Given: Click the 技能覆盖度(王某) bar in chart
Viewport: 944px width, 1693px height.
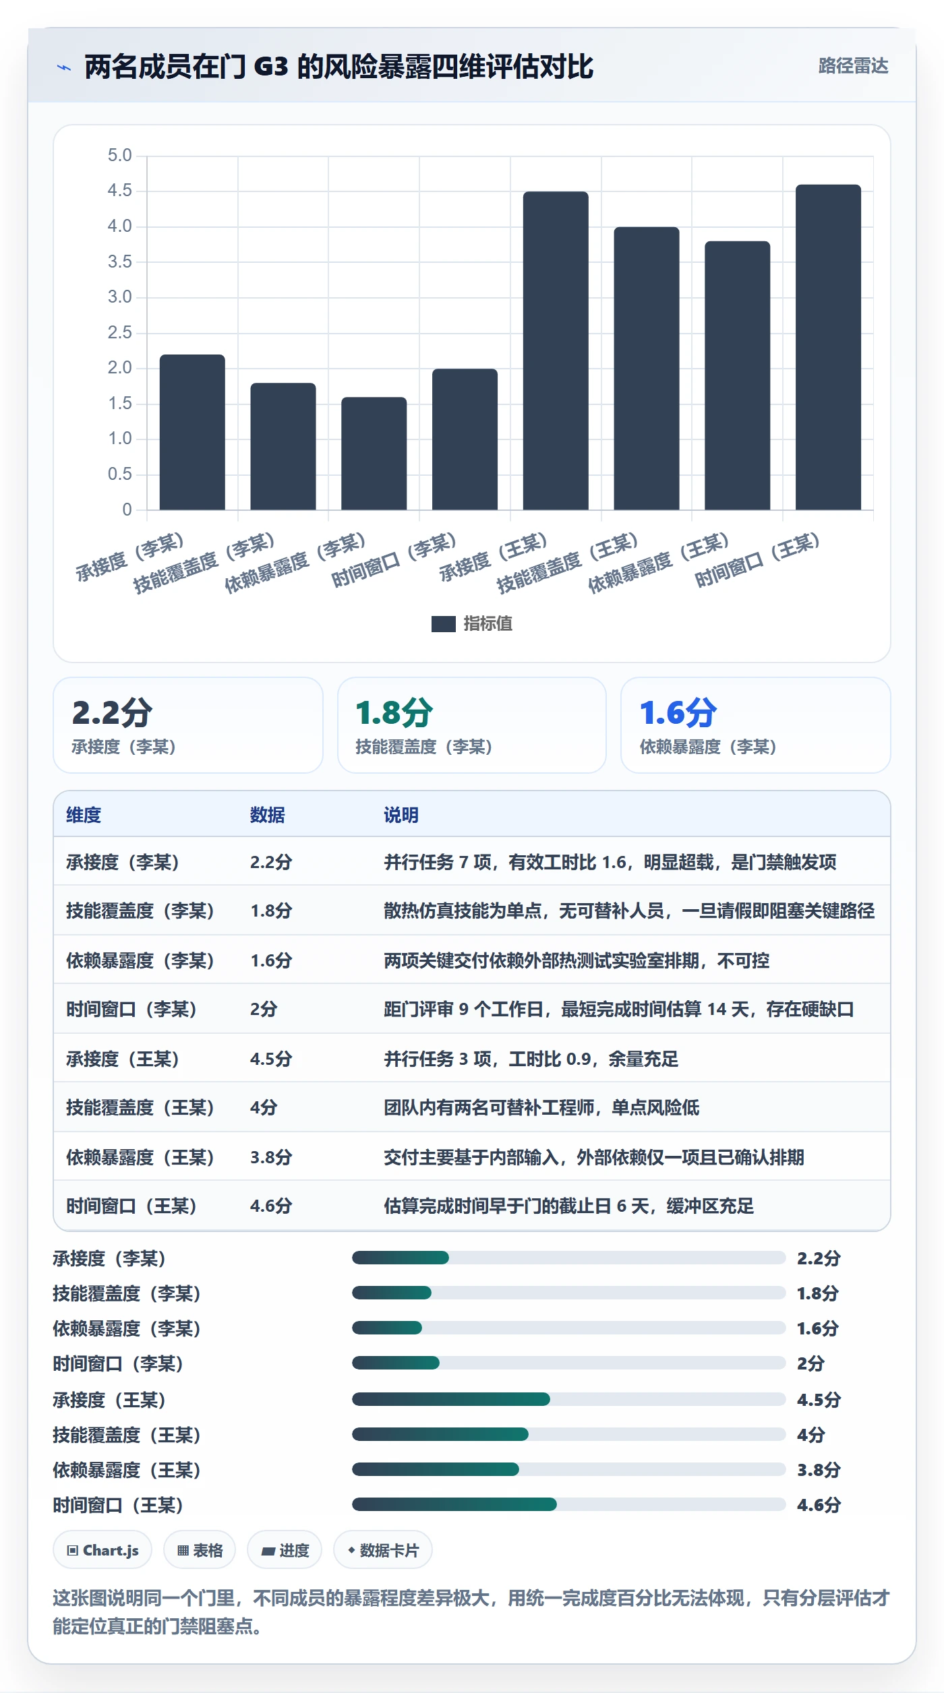Looking at the screenshot, I should 647,369.
